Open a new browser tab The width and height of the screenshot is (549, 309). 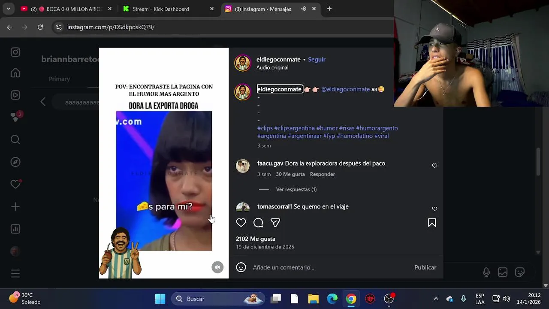click(329, 9)
